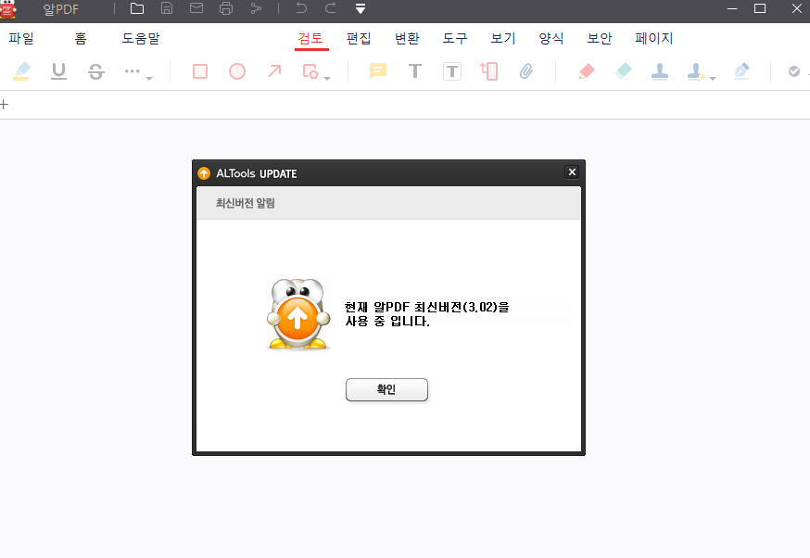Undo the last action
Screen dimensions: 810x558
point(301,8)
